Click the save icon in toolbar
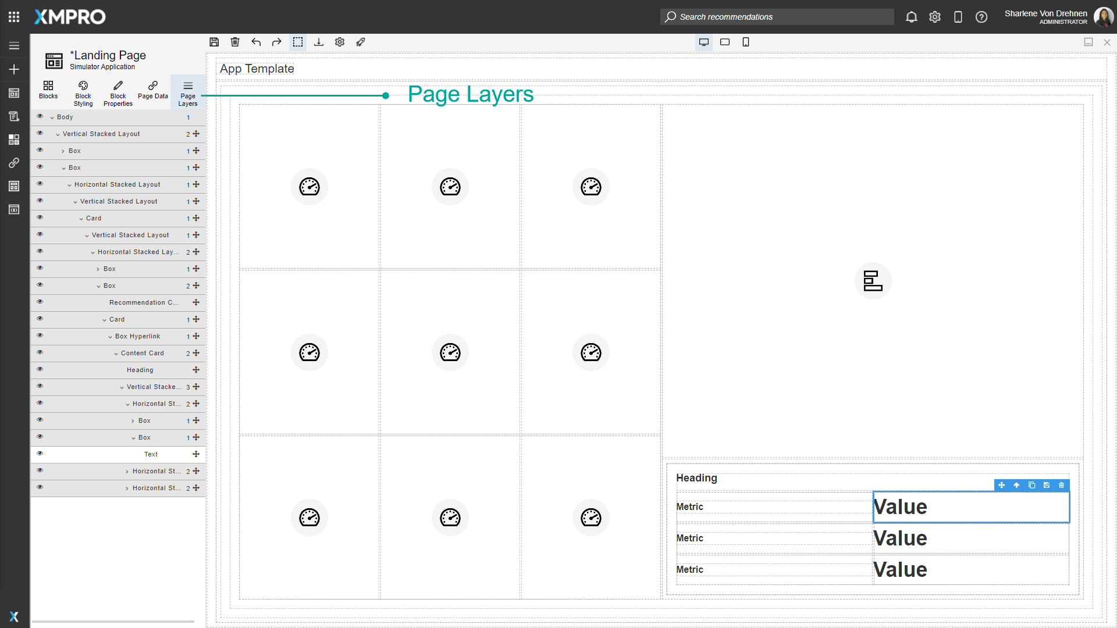1117x628 pixels. pos(214,42)
